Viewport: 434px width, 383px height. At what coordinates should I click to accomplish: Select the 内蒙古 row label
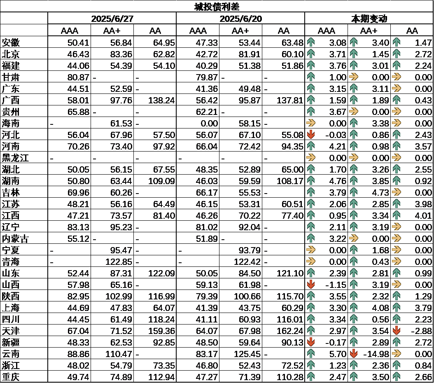(x=15, y=238)
